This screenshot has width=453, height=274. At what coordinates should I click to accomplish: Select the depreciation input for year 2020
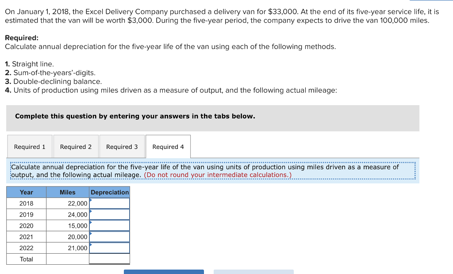[x=110, y=225]
